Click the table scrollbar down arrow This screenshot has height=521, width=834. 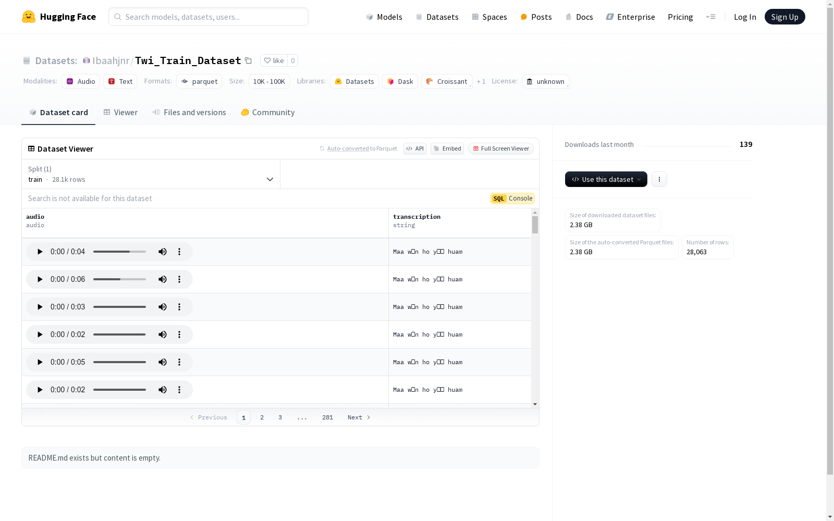pyautogui.click(x=535, y=404)
